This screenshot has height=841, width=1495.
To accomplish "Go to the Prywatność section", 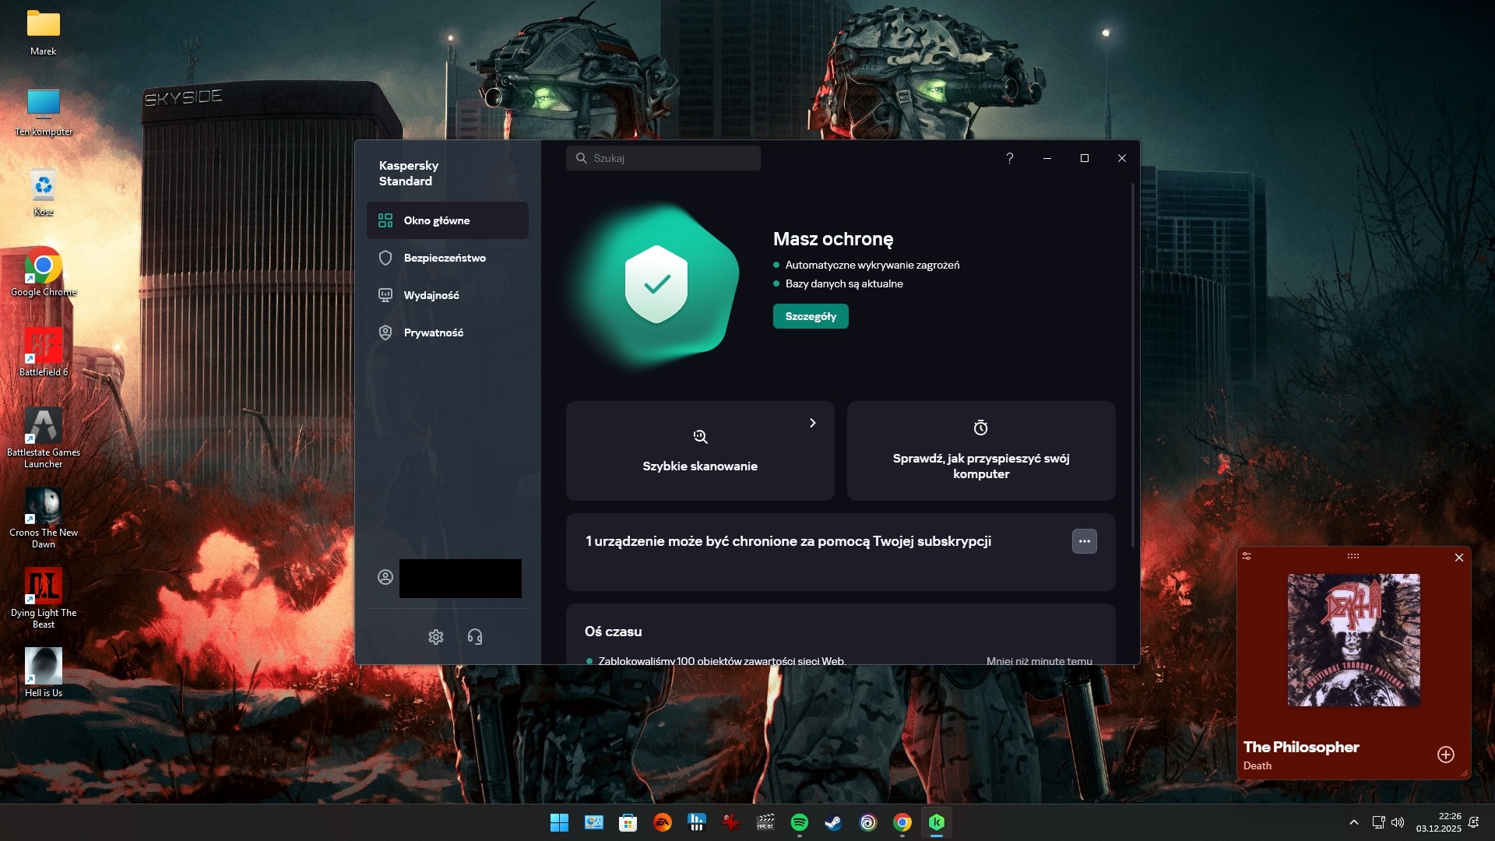I will tap(434, 333).
